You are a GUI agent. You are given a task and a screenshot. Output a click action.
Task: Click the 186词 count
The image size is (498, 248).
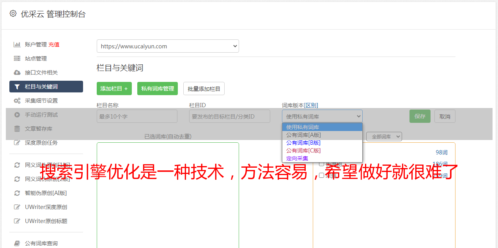[x=440, y=164]
